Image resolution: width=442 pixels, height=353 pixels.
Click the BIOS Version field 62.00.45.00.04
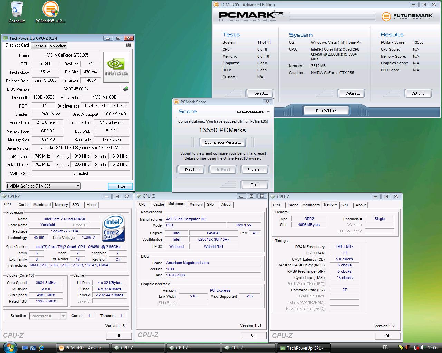pos(76,89)
